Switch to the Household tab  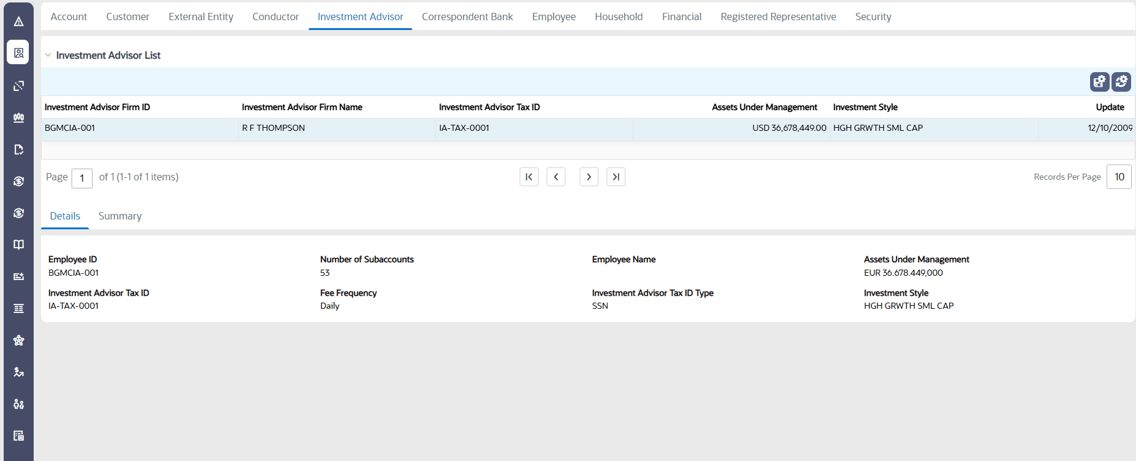619,17
